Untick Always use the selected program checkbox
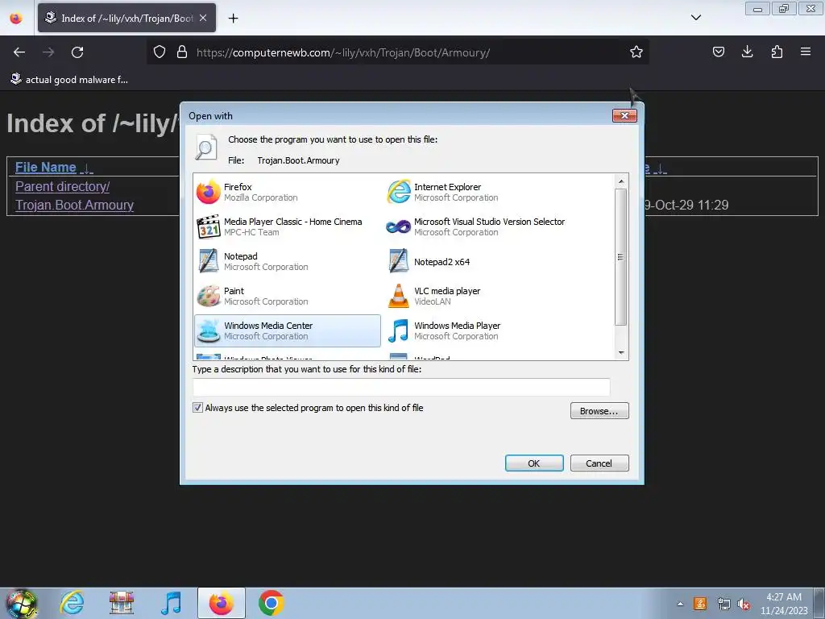Screen dimensions: 825x619 tap(198, 407)
